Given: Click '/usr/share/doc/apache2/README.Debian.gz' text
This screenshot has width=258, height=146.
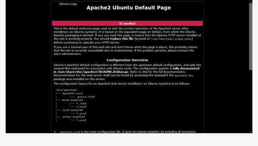Looking at the screenshot, I should [x=93, y=72].
